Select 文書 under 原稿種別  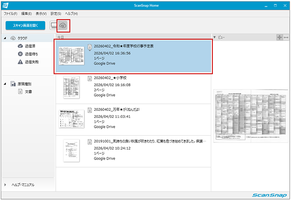pyautogui.click(x=28, y=92)
